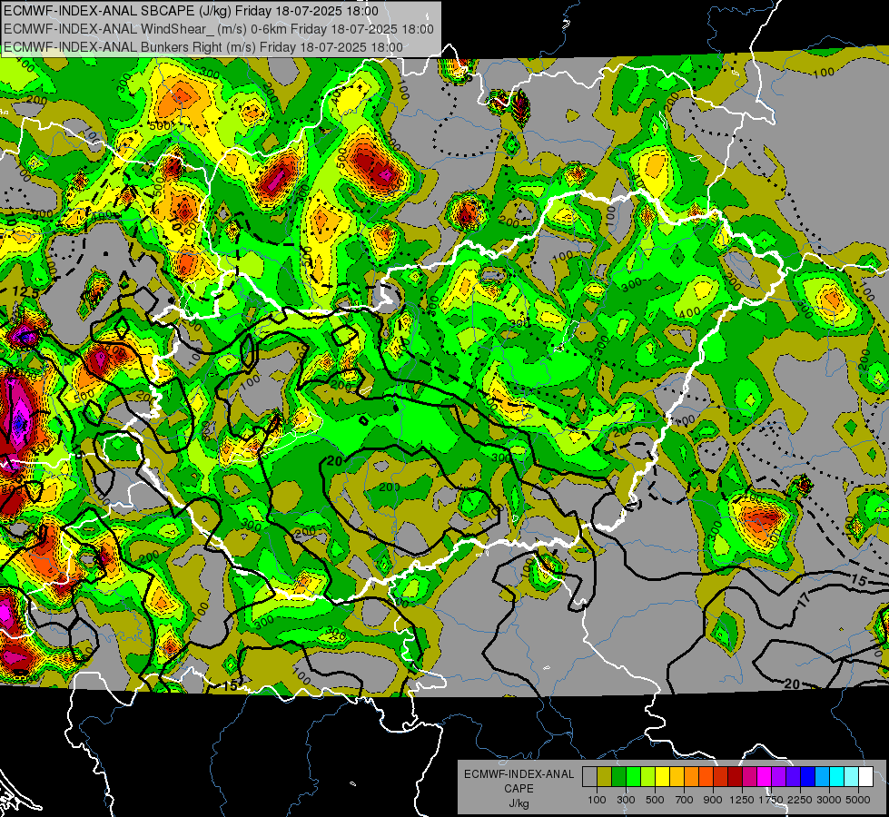Click the WindShear_ (m/s) 0-6km title line
889x817 pixels.
coord(218,29)
